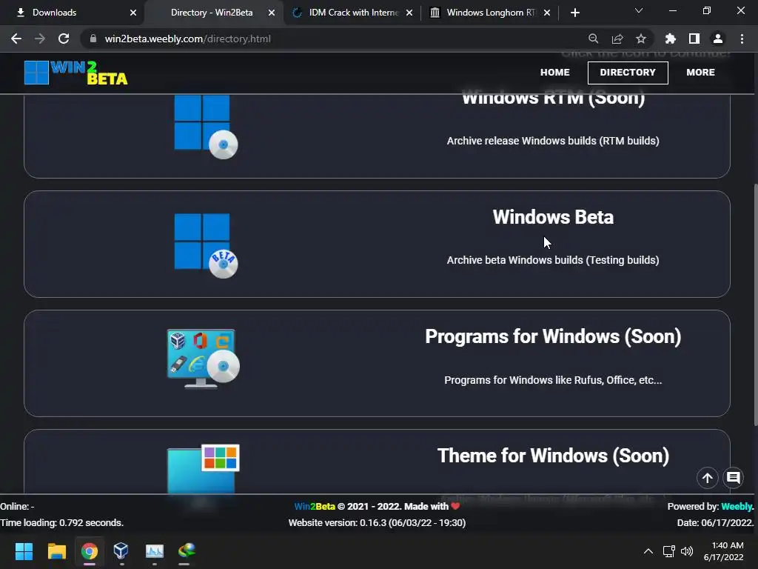Screen dimensions: 758x569
Task: View site security lock info
Action: 93,39
